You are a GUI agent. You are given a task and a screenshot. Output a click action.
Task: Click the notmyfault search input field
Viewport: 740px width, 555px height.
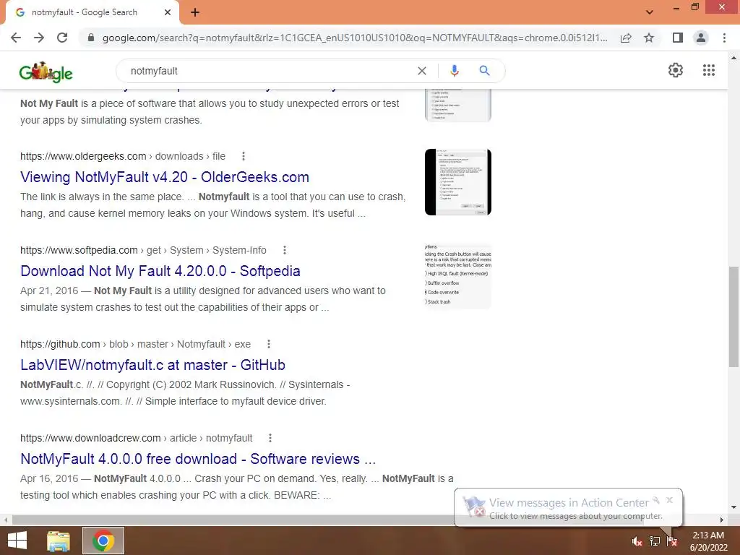[269, 71]
